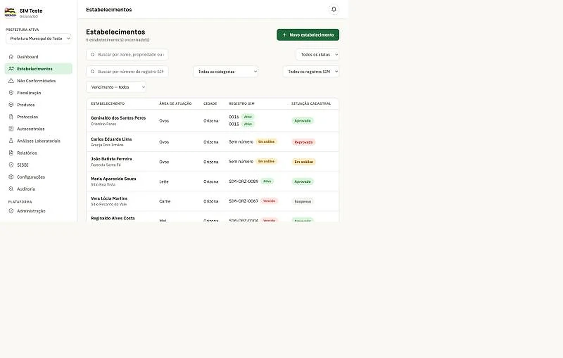This screenshot has height=358, width=563.
Task: Open the Relatórios menu item
Action: [x=38, y=153]
